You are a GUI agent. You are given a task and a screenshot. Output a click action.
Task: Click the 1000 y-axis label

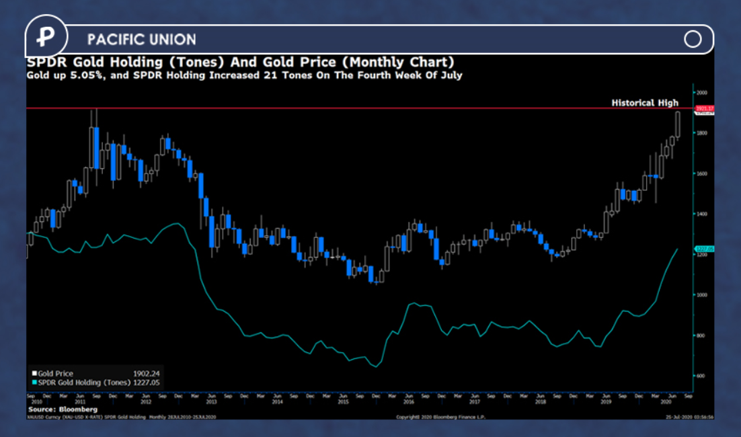[702, 294]
